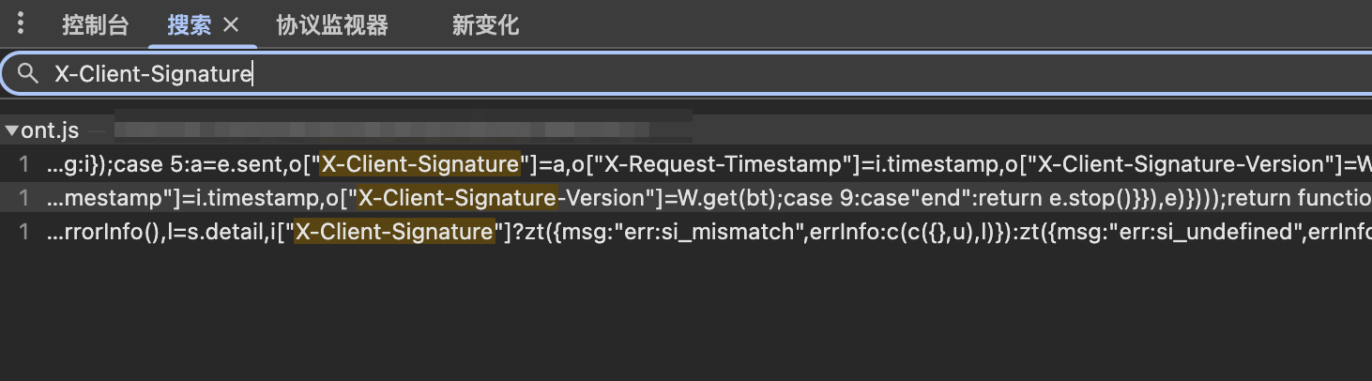Collapse the ont.js results triangle
This screenshot has height=381, width=1372.
11,130
